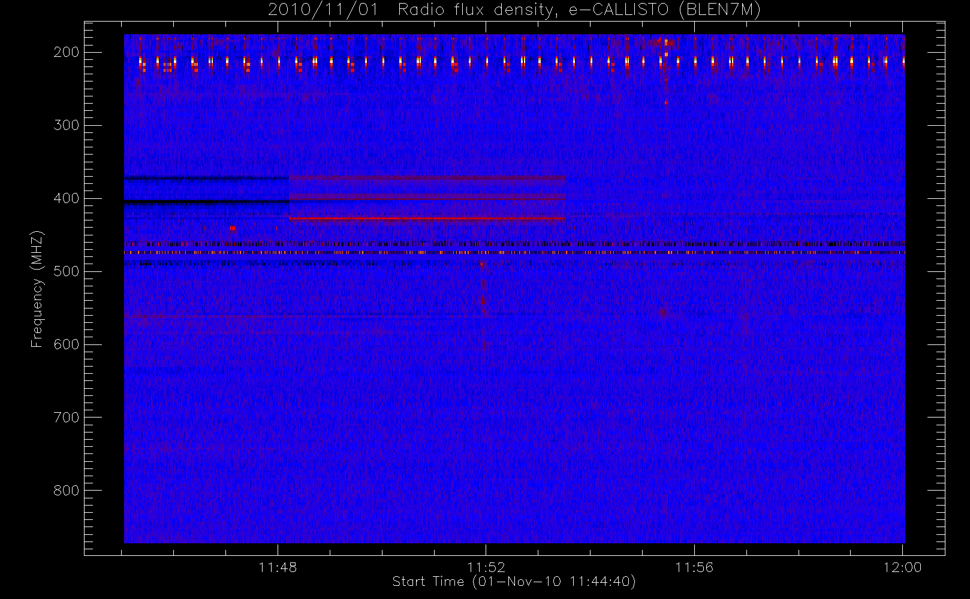Click the 300 frequency tick label

(67, 125)
